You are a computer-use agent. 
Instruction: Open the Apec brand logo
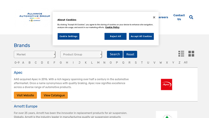coord(166,84)
